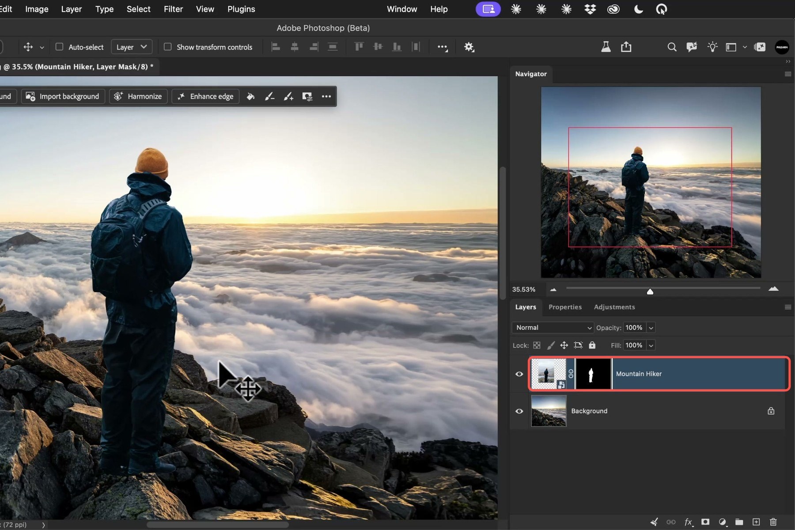This screenshot has height=530, width=795.
Task: Click the align top edges icon
Action: tap(359, 47)
